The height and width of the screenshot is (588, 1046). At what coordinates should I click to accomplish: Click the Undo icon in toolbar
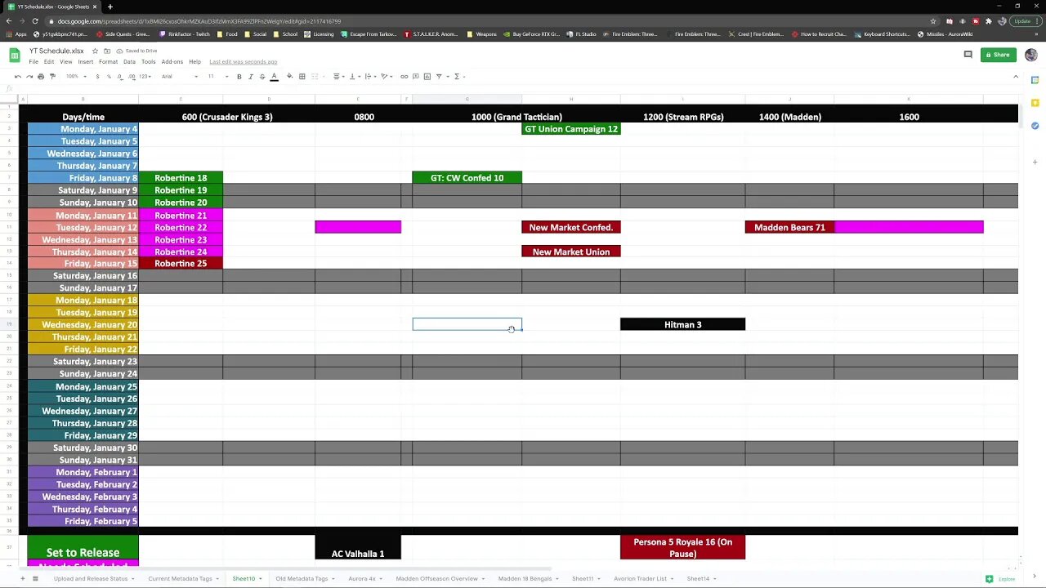pyautogui.click(x=18, y=77)
